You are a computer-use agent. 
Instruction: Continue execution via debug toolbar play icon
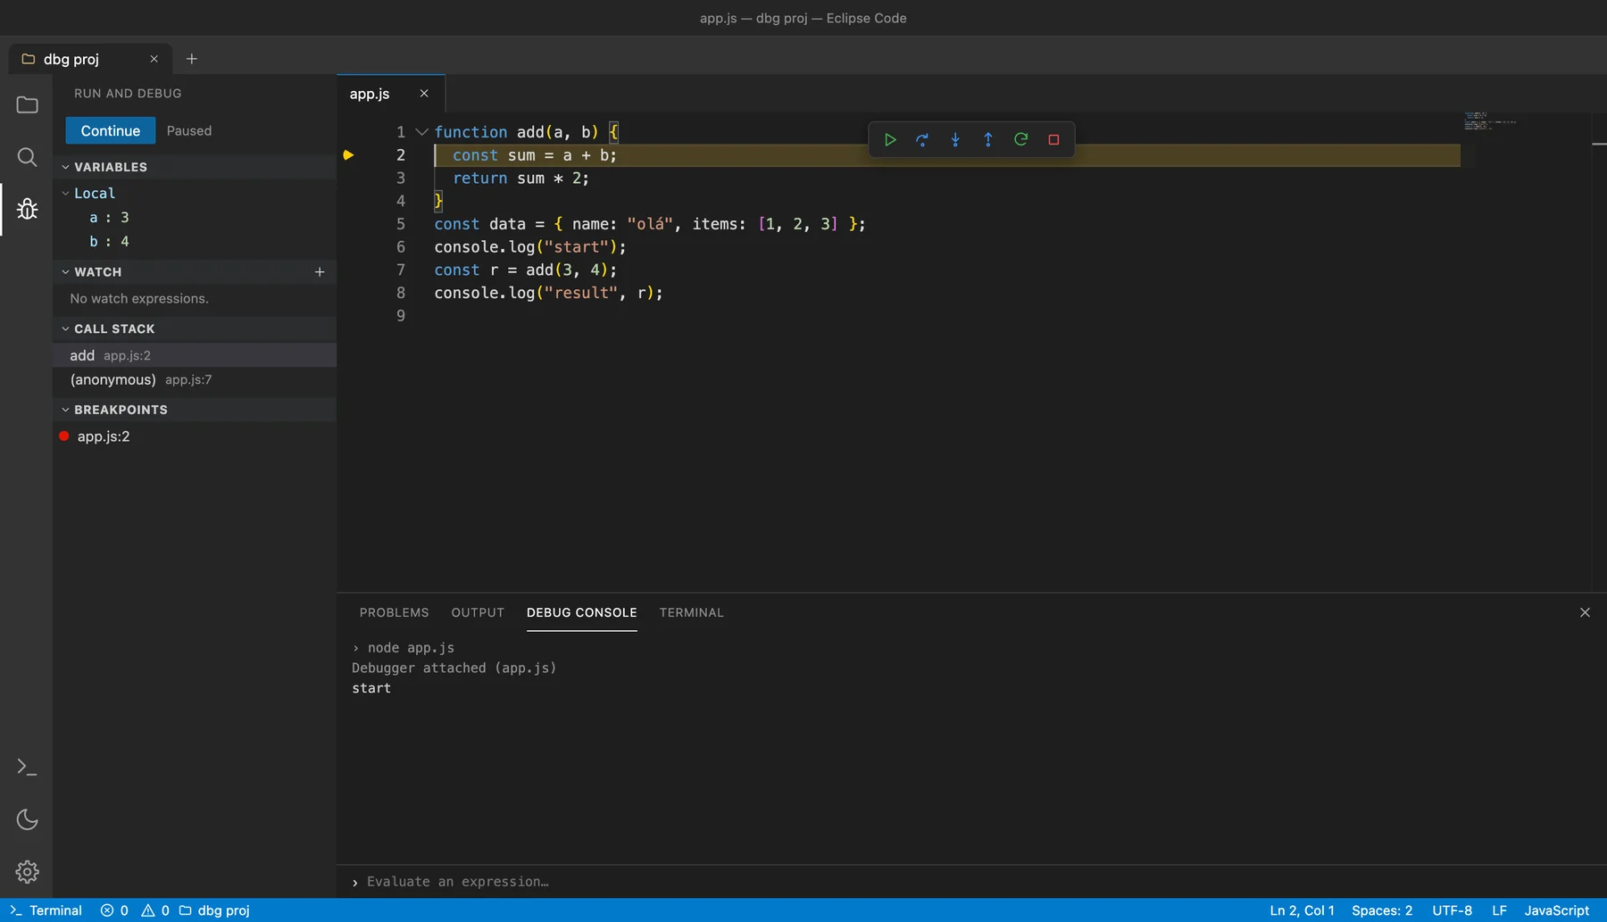tap(890, 139)
